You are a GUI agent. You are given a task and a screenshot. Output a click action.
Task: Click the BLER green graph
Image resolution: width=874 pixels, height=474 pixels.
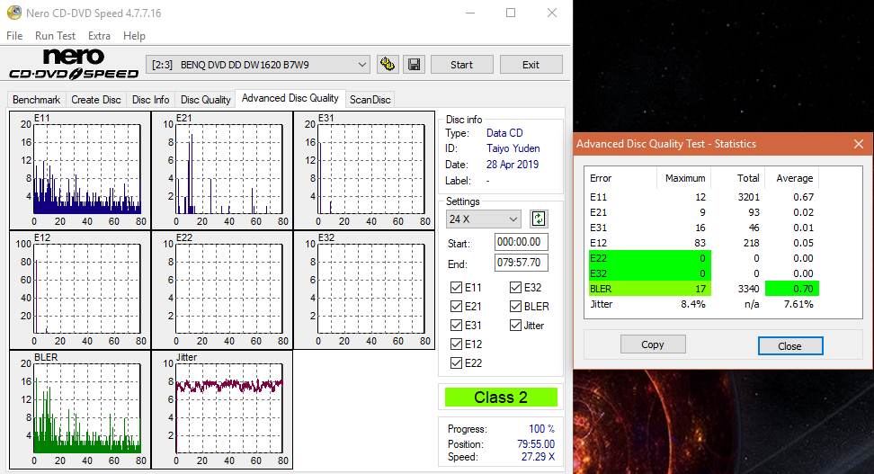(80, 409)
